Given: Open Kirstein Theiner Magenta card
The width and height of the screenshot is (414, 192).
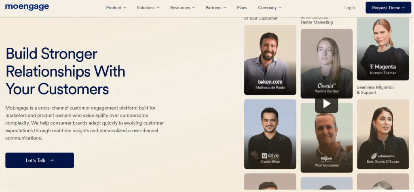Looking at the screenshot, I should coord(383,49).
